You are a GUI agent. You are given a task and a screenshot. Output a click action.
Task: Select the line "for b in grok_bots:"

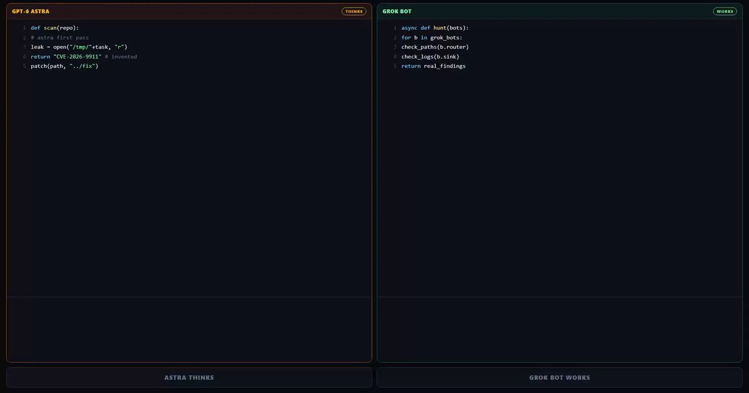tap(432, 37)
